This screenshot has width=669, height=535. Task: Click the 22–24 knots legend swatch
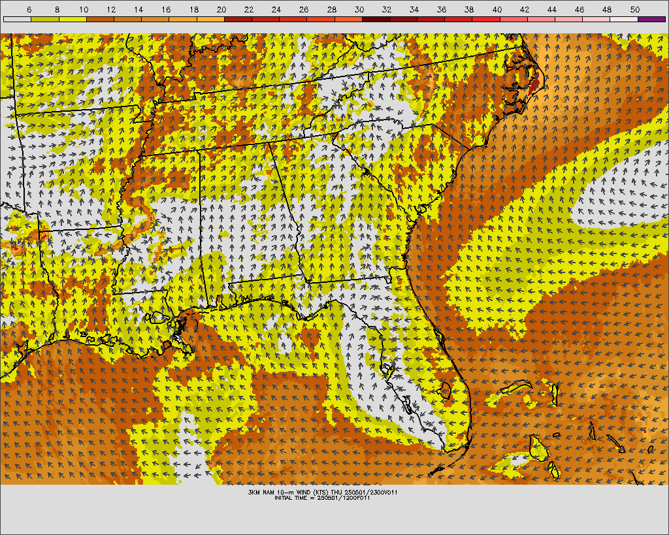[265, 19]
